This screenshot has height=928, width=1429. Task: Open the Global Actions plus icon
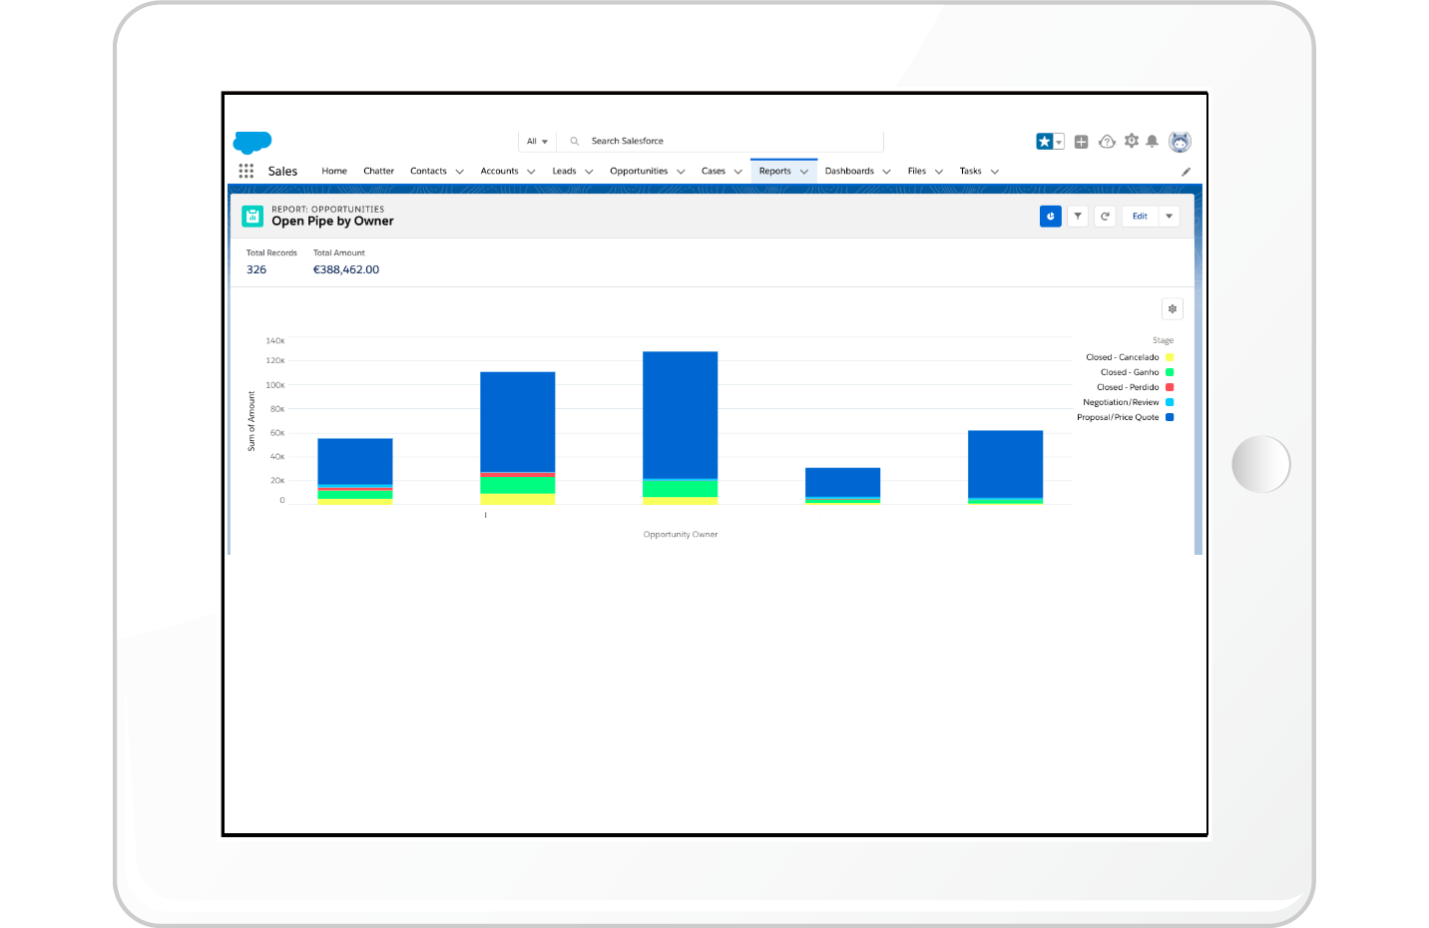pos(1081,142)
